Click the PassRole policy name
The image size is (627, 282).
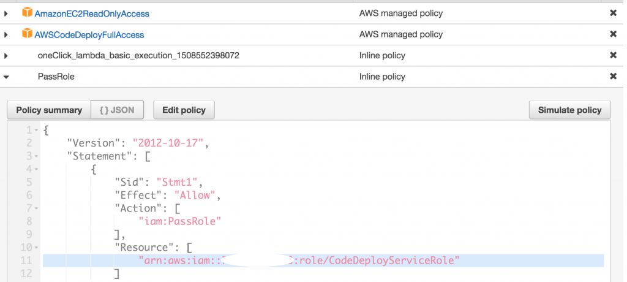pos(56,77)
